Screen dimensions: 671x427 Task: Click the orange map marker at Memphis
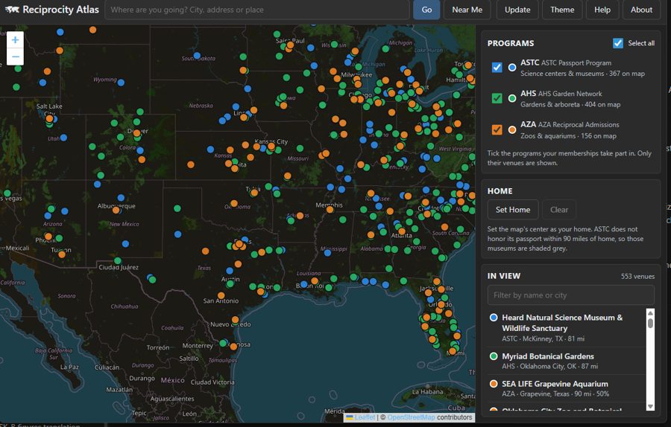330,209
